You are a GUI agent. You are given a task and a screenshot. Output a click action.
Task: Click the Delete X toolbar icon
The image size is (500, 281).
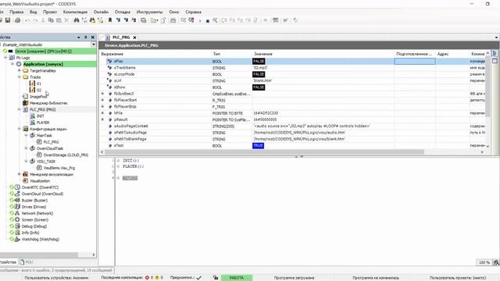[x=66, y=20]
